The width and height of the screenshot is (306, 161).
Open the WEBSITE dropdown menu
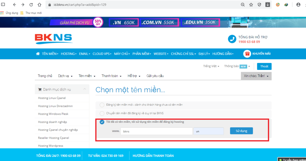coord(161,54)
